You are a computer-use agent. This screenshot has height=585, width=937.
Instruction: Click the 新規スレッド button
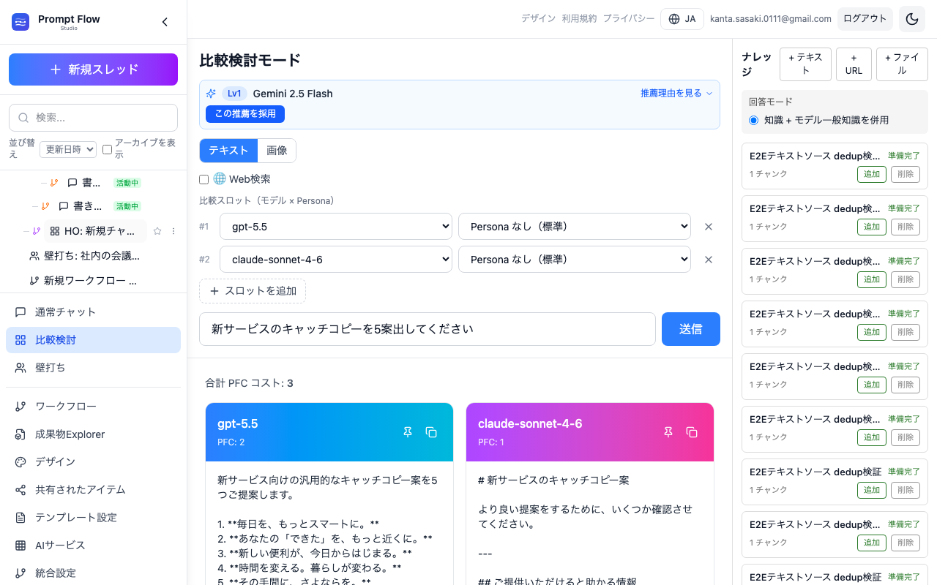click(93, 69)
